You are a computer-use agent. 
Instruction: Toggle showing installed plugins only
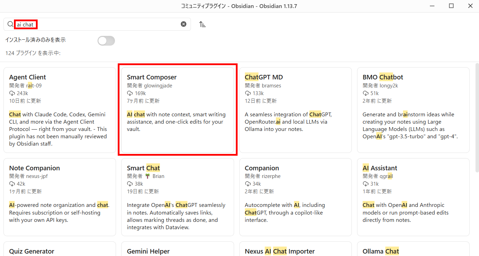coord(106,41)
